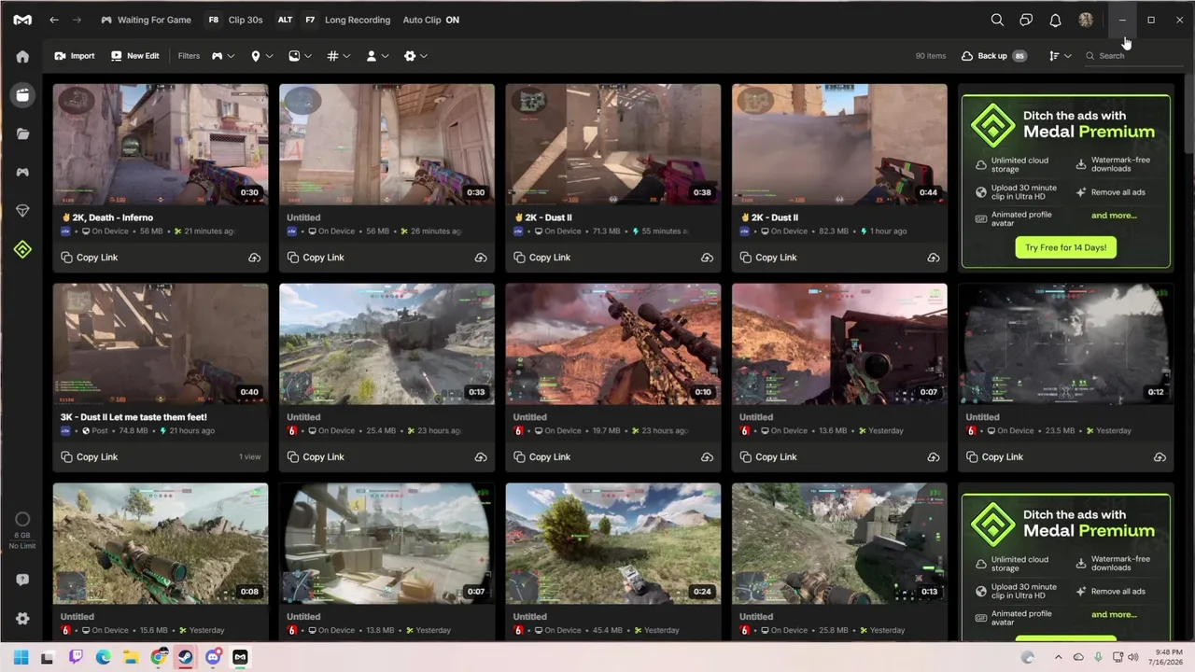Screen dimensions: 1195x672
Task: Click the clips Search field
Action: click(1133, 56)
